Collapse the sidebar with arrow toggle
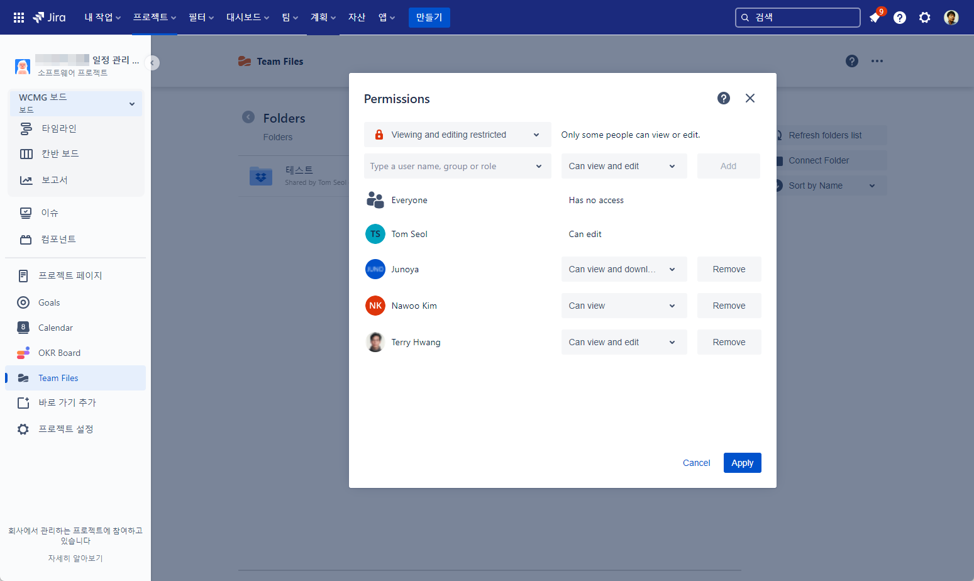Screen dimensions: 974x581 [x=152, y=63]
